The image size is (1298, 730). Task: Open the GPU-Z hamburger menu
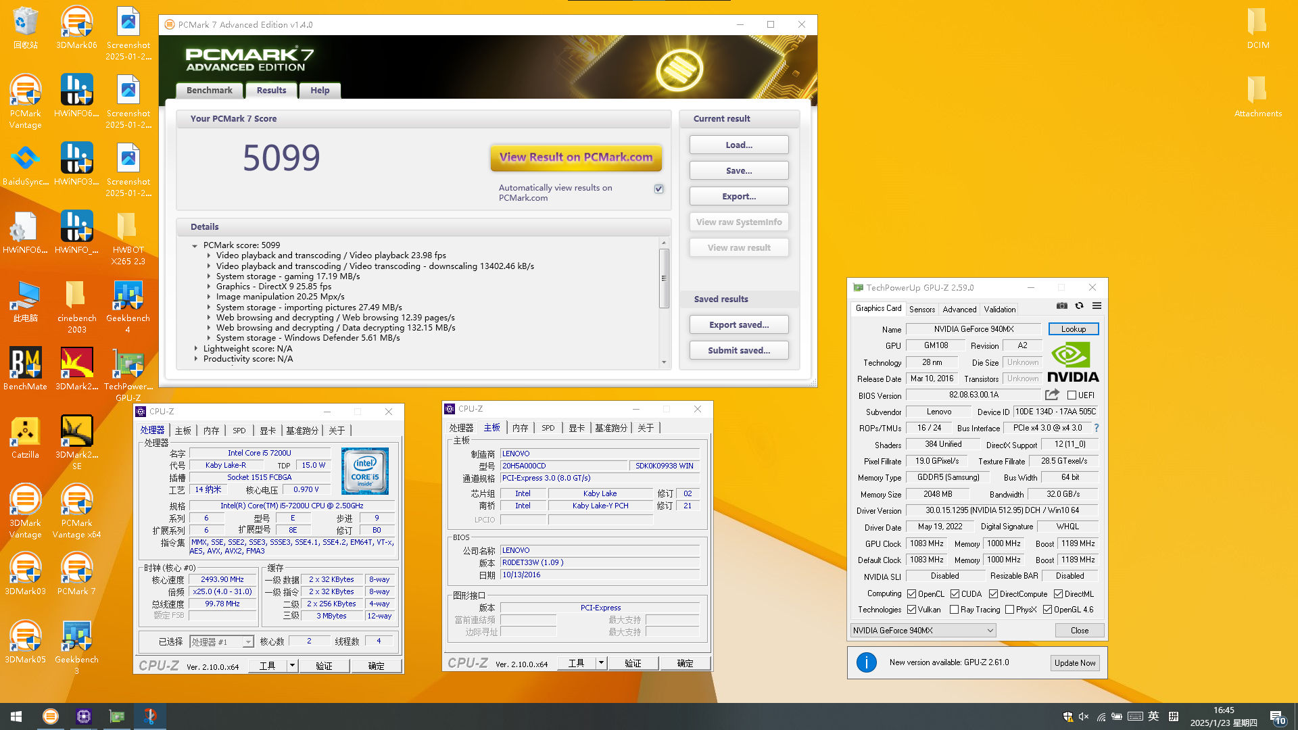point(1097,306)
